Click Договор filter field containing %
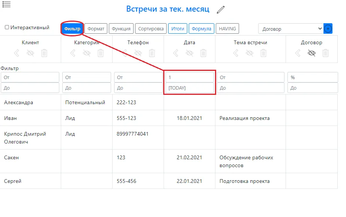The width and height of the screenshot is (346, 217). point(313,77)
